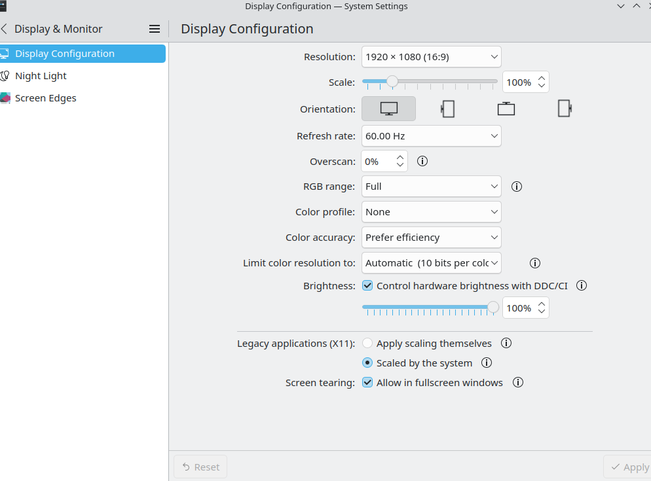Show Overscan info tooltip icon

tap(422, 161)
